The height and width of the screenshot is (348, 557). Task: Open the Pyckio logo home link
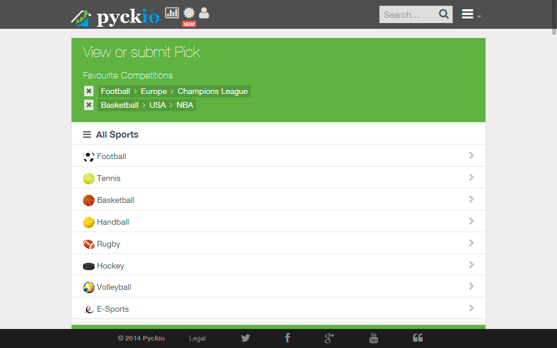click(115, 17)
